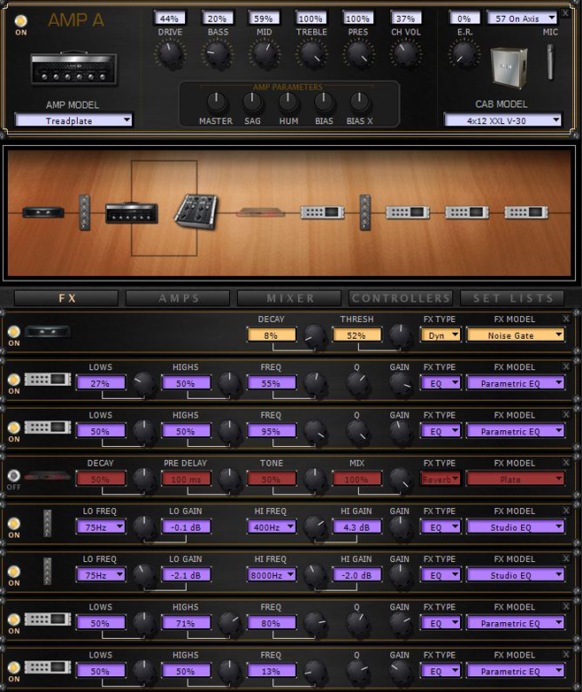Click the CH VOL knob
Screen dimensions: 582x692
pos(405,54)
